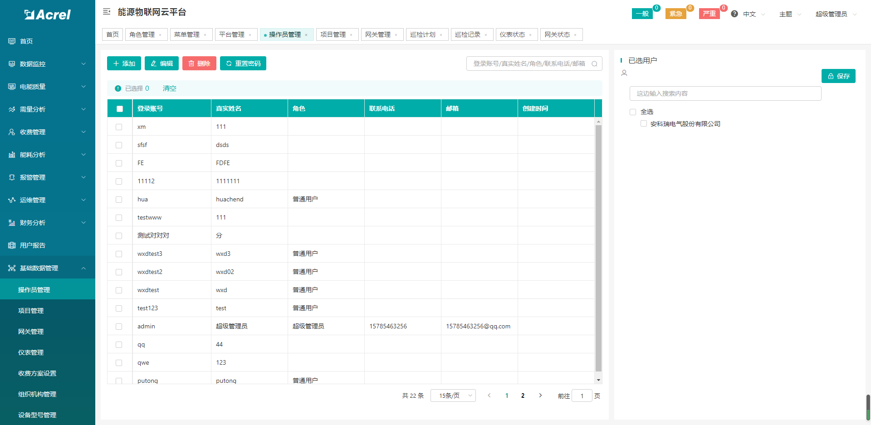Close the 网关状态 tab

coord(575,35)
